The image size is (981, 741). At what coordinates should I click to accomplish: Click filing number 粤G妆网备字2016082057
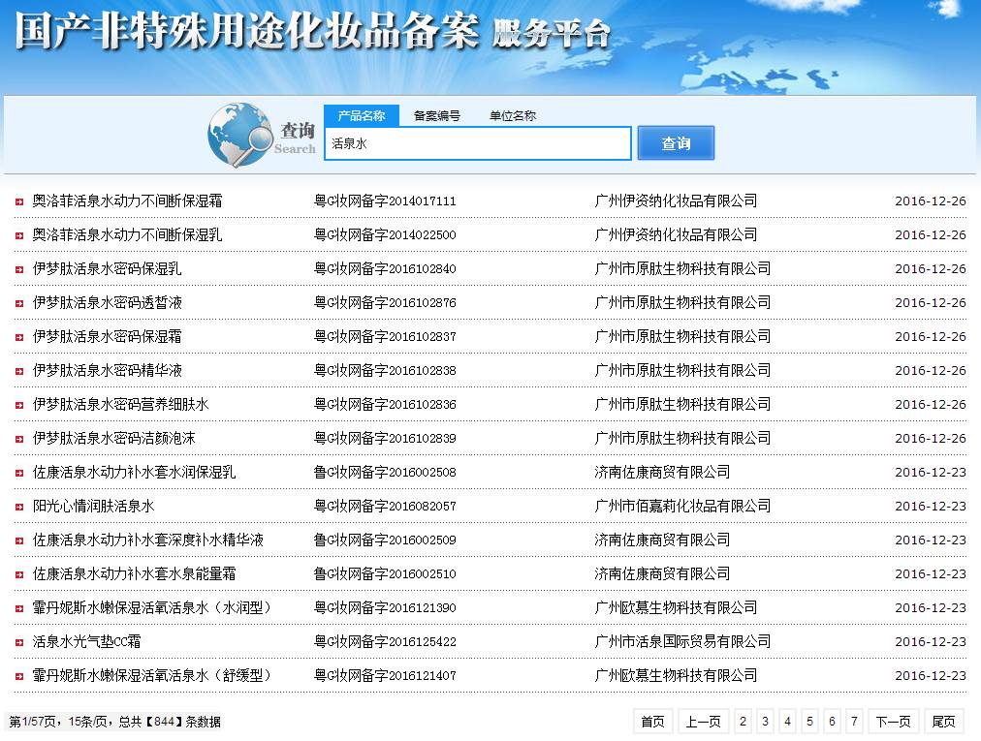(x=385, y=506)
